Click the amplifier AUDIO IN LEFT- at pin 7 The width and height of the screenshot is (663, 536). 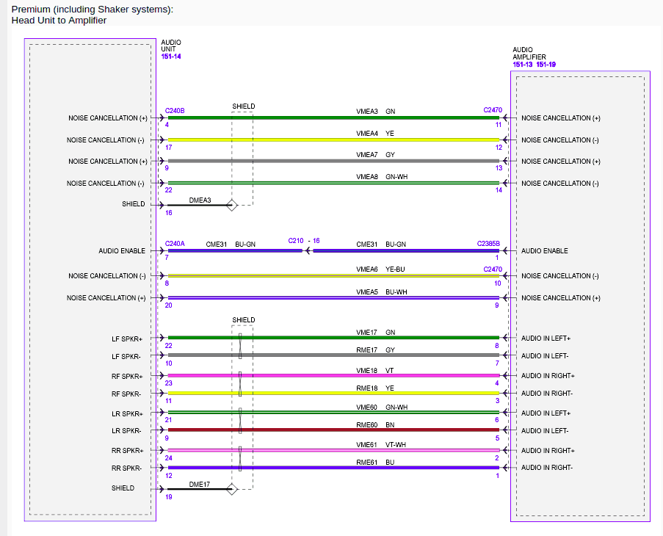(545, 356)
